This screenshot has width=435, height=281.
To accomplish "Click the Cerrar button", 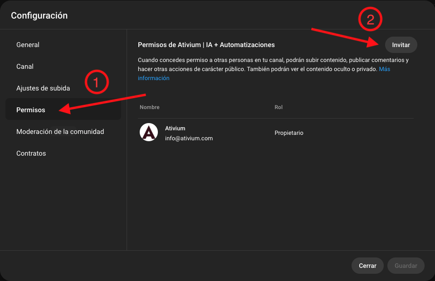I will pyautogui.click(x=367, y=266).
